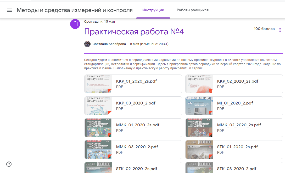Click the MI_01_2020_2.pdf cover thumbnail
285x173 pixels.
(x=199, y=106)
